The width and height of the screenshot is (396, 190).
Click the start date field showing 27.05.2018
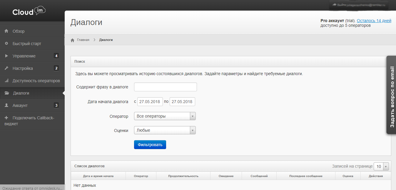pyautogui.click(x=150, y=101)
